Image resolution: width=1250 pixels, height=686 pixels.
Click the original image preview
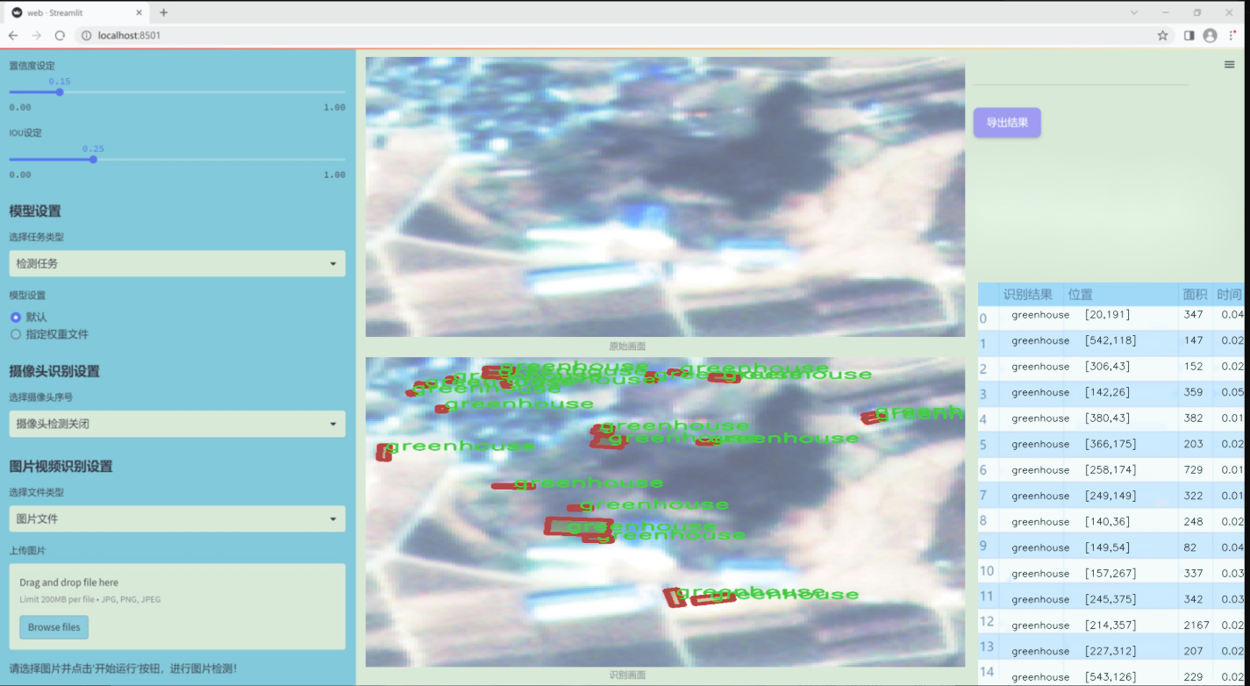click(665, 197)
